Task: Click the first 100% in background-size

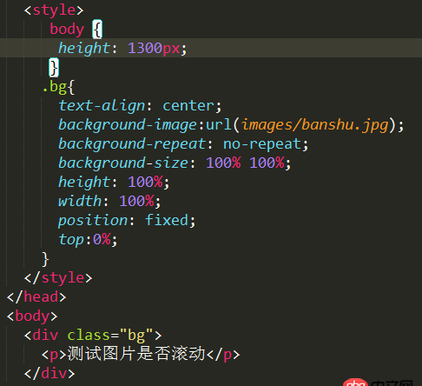Action: coord(223,163)
